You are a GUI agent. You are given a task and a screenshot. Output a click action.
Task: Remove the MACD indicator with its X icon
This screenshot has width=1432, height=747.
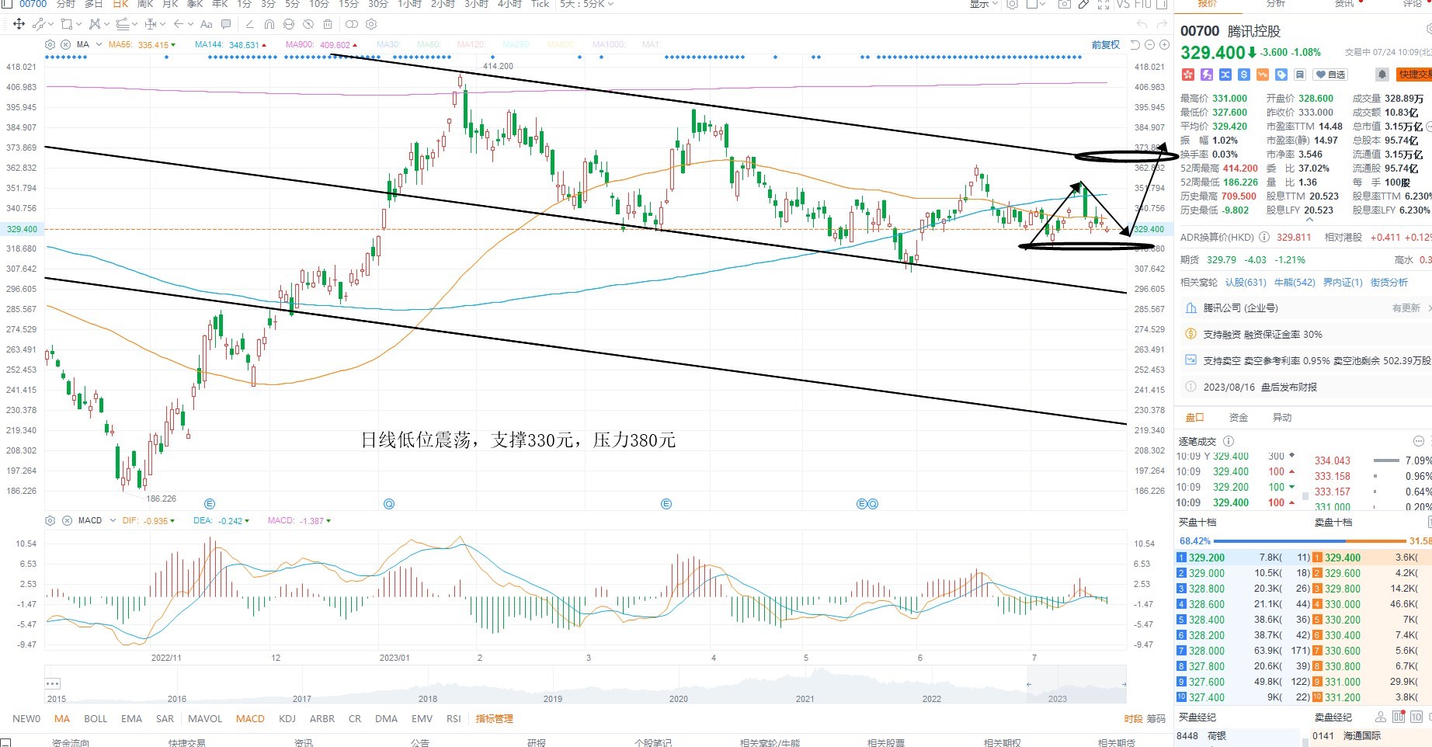coord(67,520)
